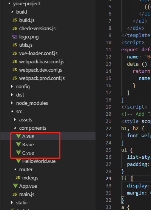The image size is (151, 210).
Task: Click 'li {' selector on line 29
Action: click(127, 179)
